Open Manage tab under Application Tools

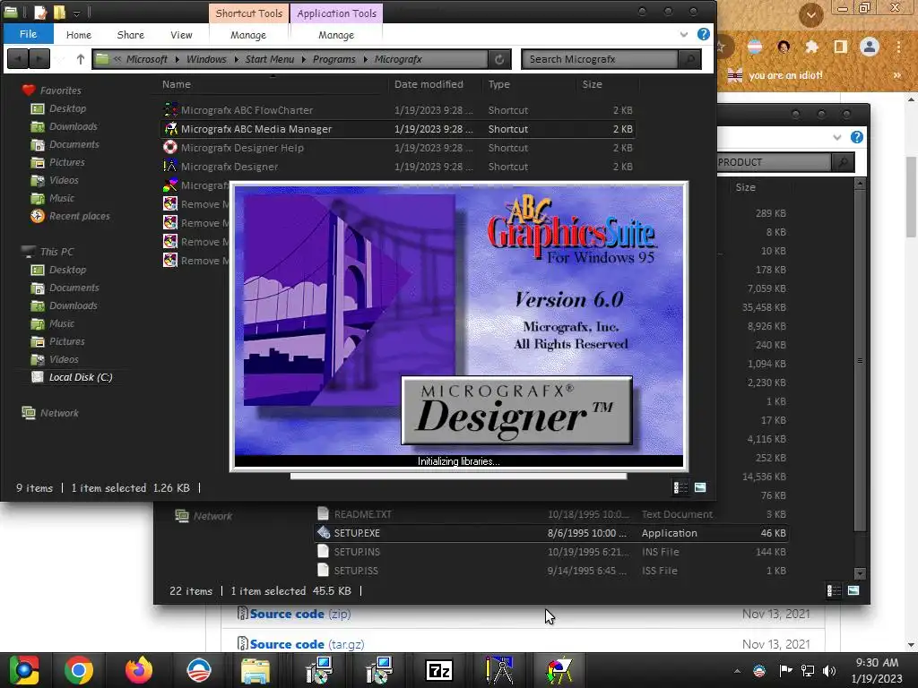click(336, 35)
